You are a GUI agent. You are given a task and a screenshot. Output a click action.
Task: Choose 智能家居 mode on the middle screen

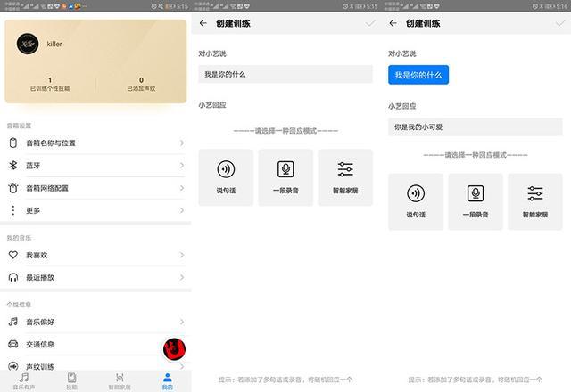click(345, 177)
